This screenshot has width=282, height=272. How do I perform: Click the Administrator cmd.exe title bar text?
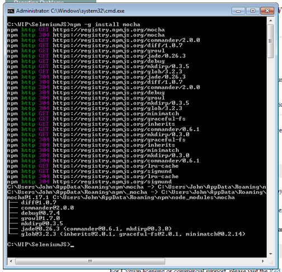pos(70,11)
